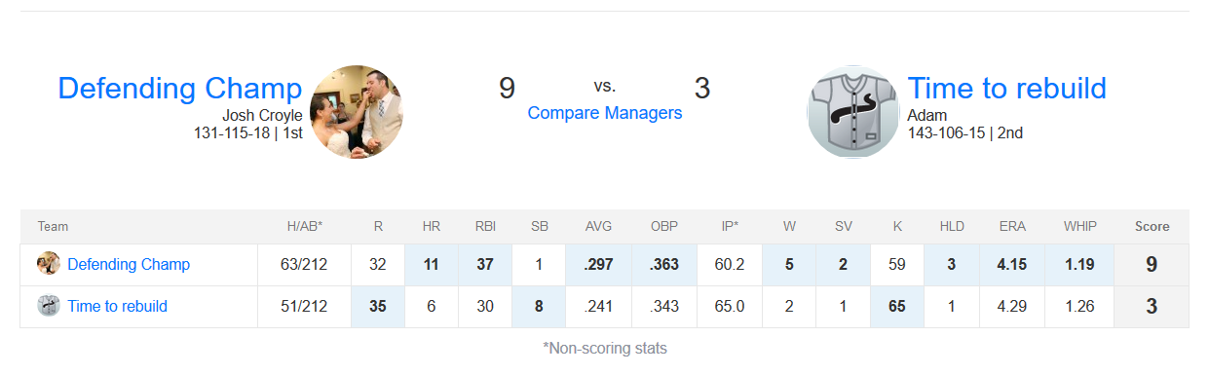Viewport: 1209px width, 375px height.
Task: Click the WHIP column header
Action: click(x=1079, y=226)
